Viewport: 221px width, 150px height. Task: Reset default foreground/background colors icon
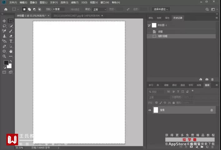[4, 67]
